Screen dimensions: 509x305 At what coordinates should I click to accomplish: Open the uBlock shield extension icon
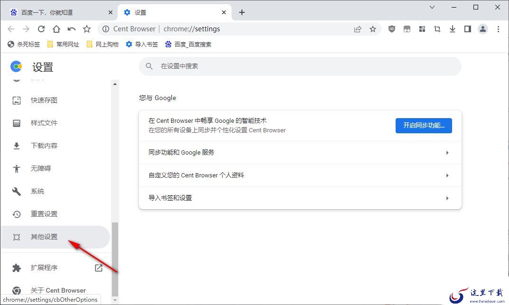(x=392, y=29)
